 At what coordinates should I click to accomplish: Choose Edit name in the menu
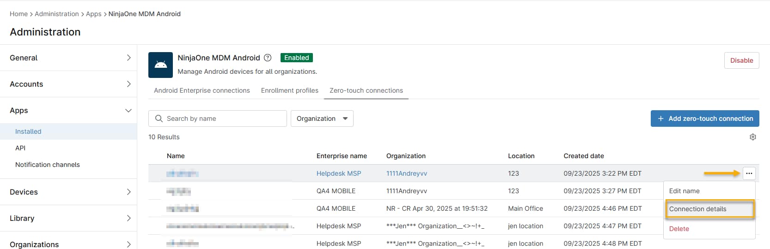coord(684,191)
